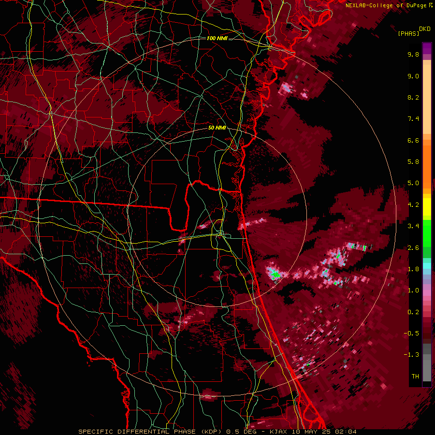Click the 100 NMI range ring label

[x=217, y=38]
